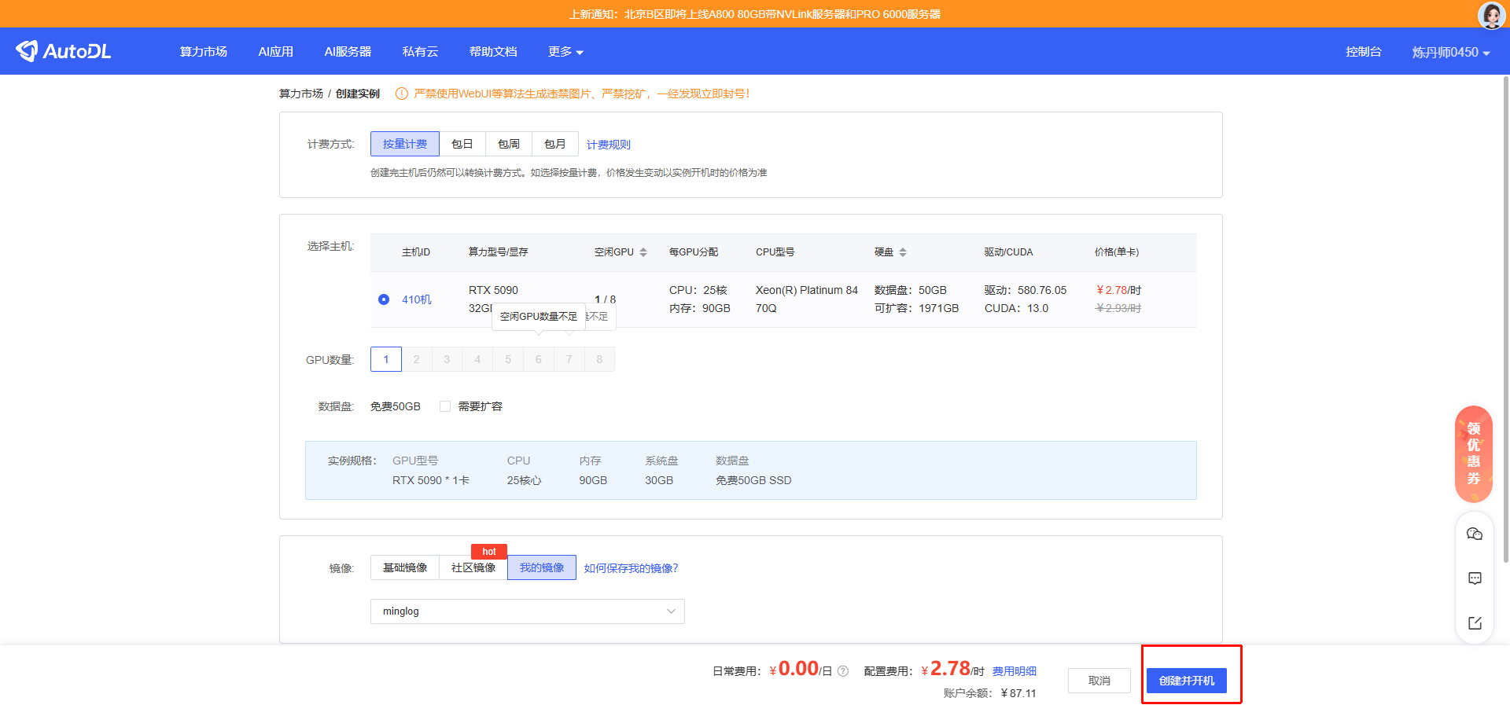This screenshot has width=1510, height=716.
Task: Click the page vertical scrollbar
Action: click(x=1505, y=314)
